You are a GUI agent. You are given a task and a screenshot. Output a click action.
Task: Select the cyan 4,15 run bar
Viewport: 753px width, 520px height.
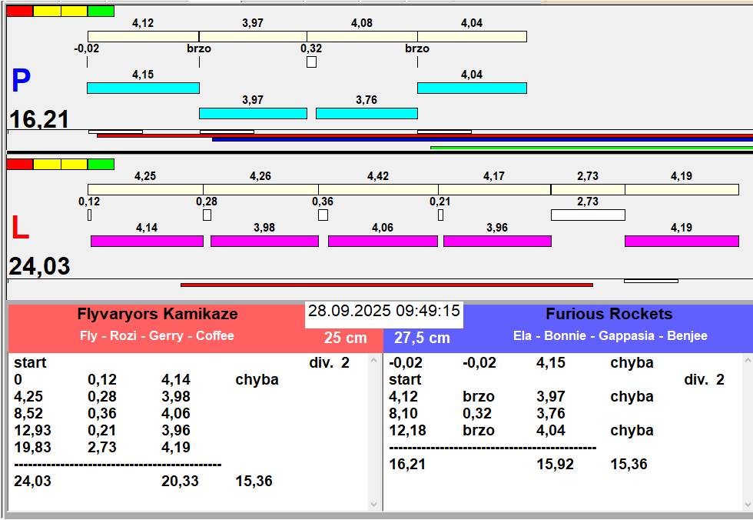pyautogui.click(x=143, y=88)
